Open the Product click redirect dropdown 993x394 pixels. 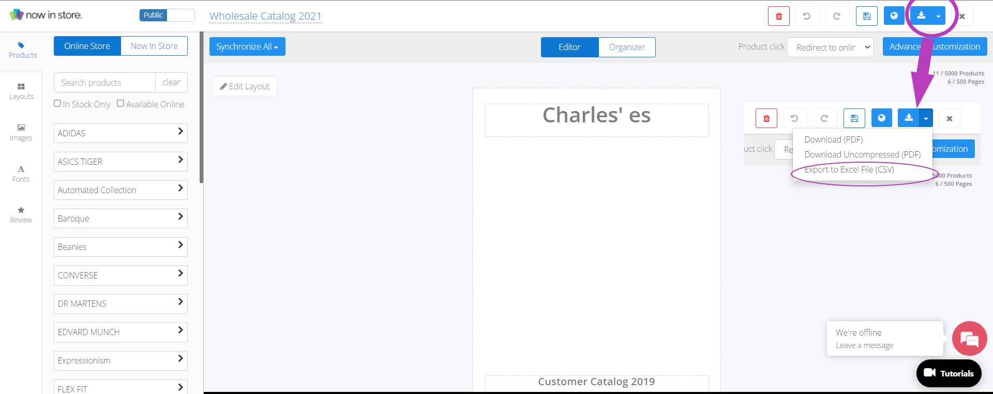click(x=830, y=47)
